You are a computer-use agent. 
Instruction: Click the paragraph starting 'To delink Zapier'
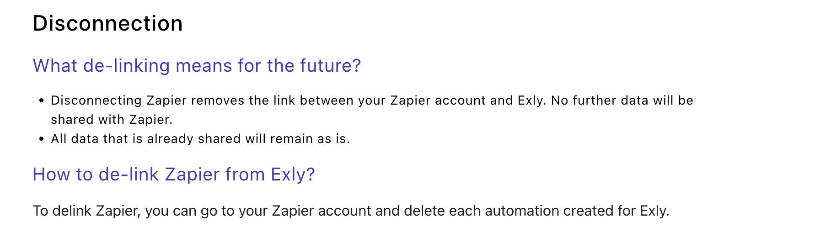[351, 211]
